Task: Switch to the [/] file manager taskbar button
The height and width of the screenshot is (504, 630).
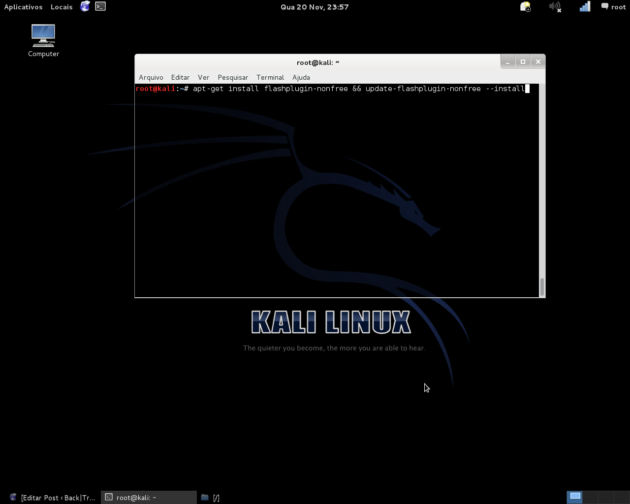Action: [x=211, y=498]
